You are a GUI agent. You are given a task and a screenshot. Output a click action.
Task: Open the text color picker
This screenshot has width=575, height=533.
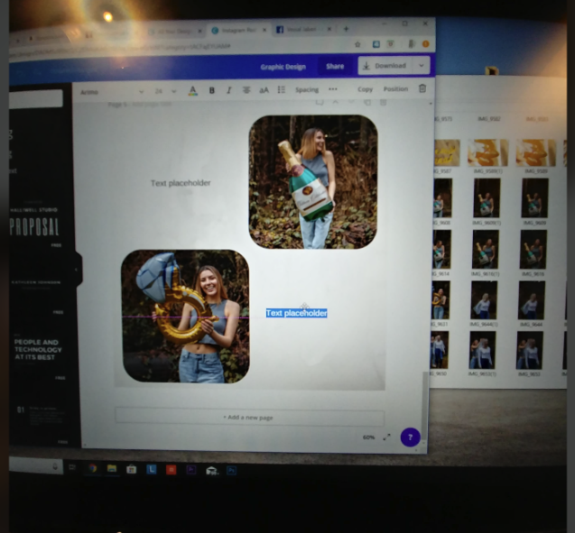(x=192, y=90)
